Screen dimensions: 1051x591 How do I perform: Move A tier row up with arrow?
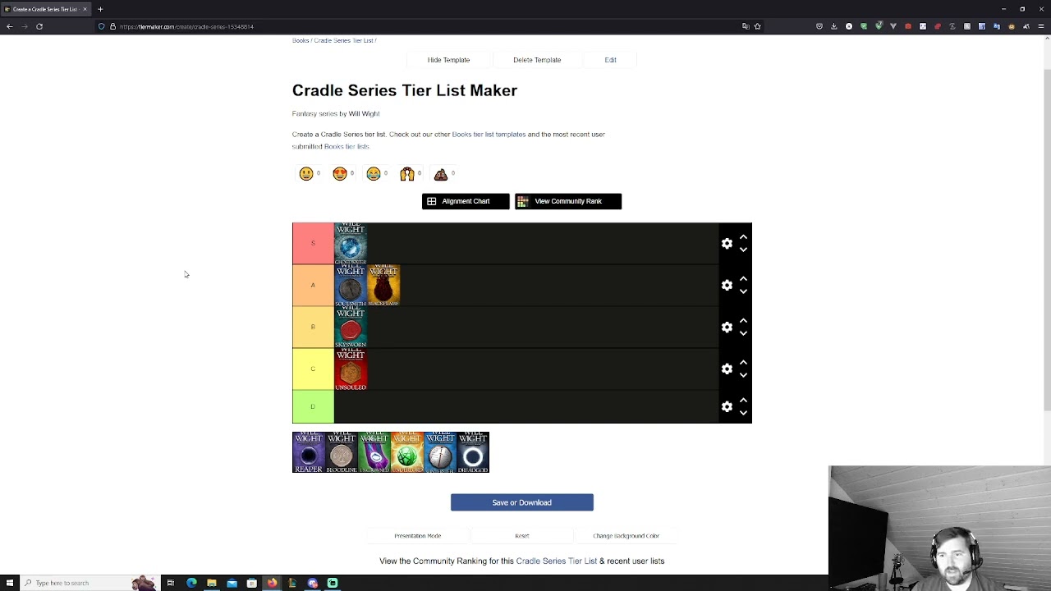click(743, 279)
